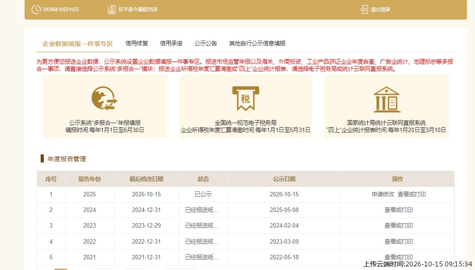Click report year cell 2025

pyautogui.click(x=90, y=194)
